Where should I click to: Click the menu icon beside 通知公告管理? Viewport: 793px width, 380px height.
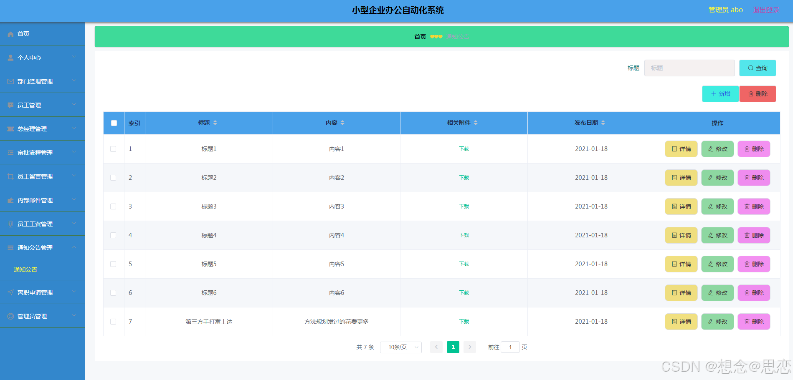[x=10, y=248]
